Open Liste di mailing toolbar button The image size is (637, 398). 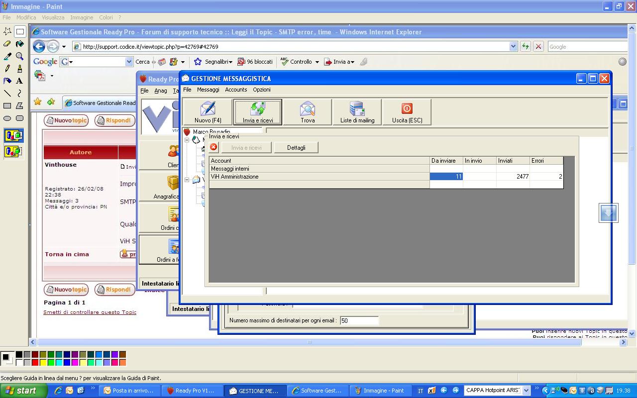point(357,112)
